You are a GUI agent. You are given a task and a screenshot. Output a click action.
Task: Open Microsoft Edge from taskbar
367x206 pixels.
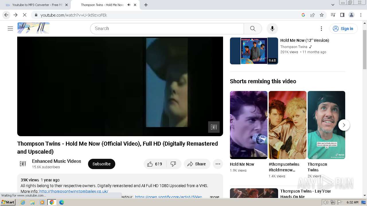[62, 202]
